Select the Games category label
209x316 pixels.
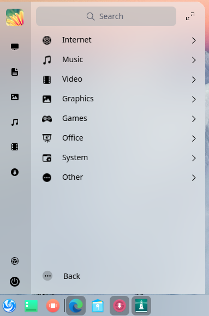[75, 118]
